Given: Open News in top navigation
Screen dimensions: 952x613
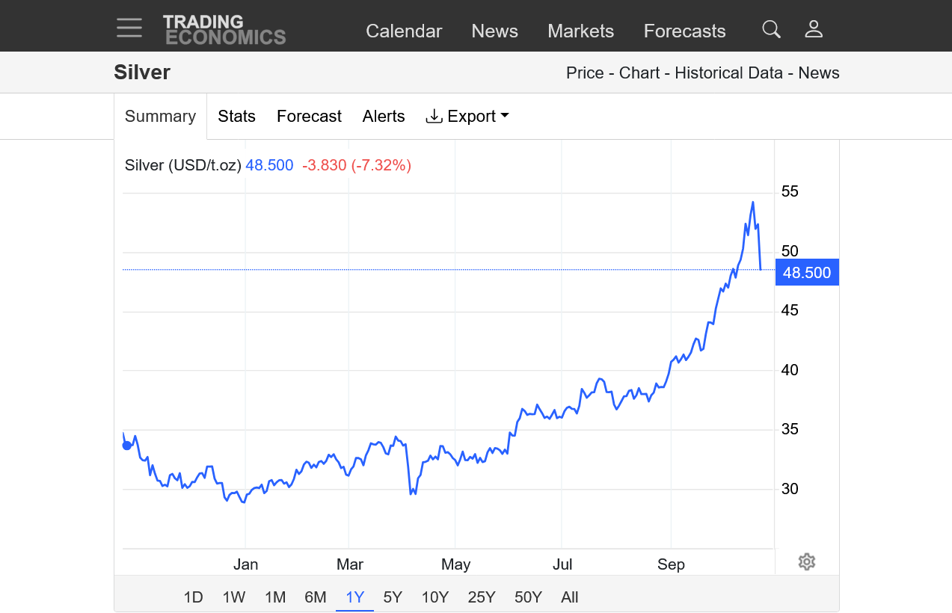Looking at the screenshot, I should click(x=494, y=31).
